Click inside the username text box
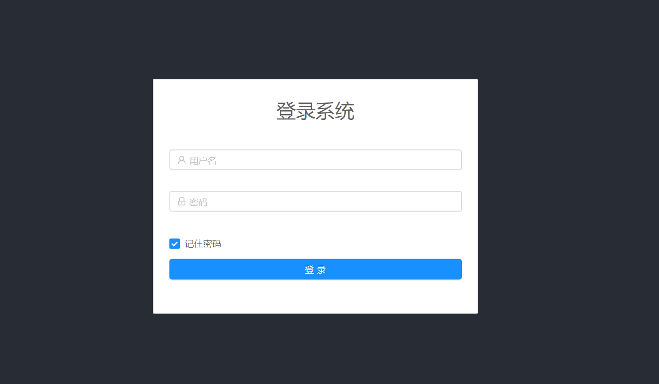This screenshot has height=384, width=659. tap(315, 160)
